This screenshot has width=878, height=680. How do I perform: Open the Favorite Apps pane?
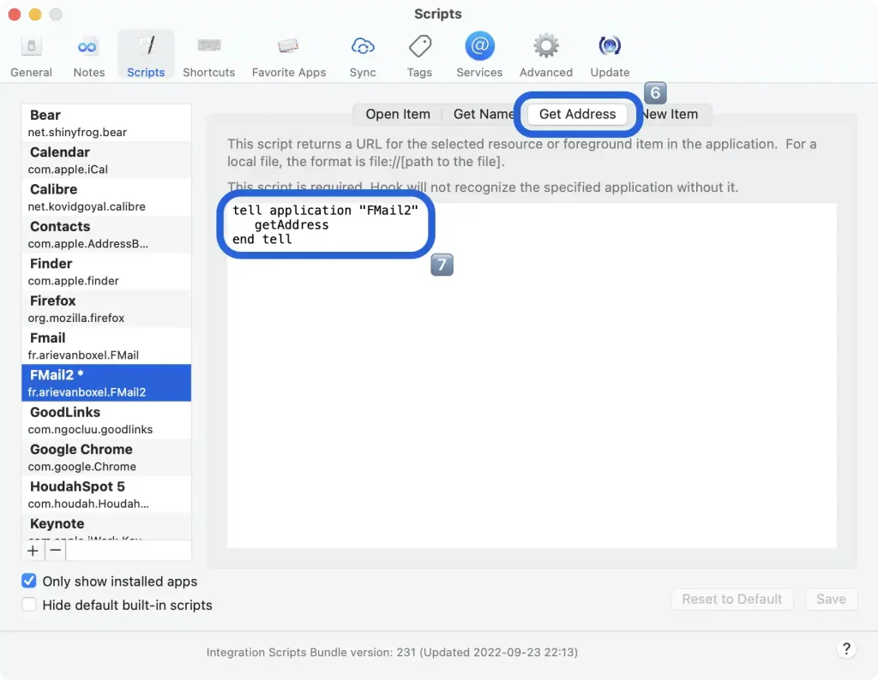(x=288, y=56)
